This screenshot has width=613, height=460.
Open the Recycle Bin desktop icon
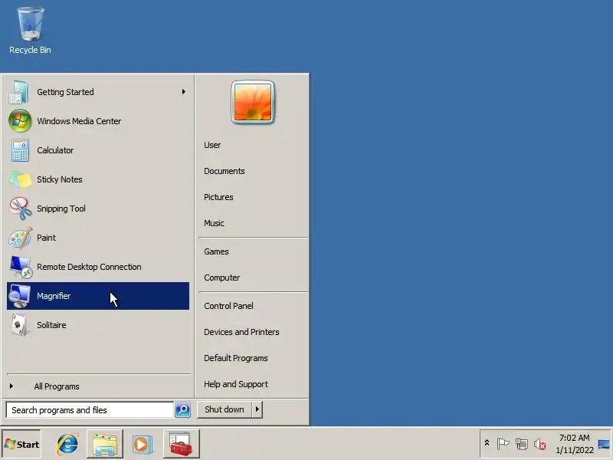[x=30, y=31]
